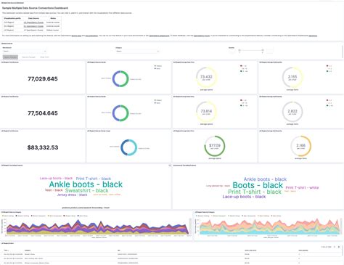The width and height of the screenshot is (344, 265).
Task: Open the Category filter dropdown
Action: [137, 52]
